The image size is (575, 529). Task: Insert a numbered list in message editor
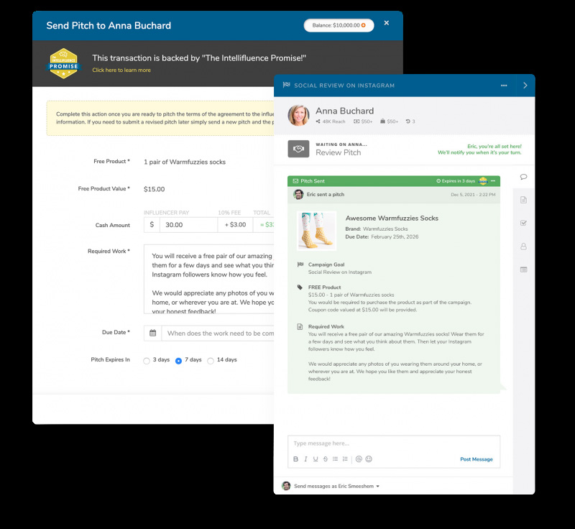tap(345, 459)
